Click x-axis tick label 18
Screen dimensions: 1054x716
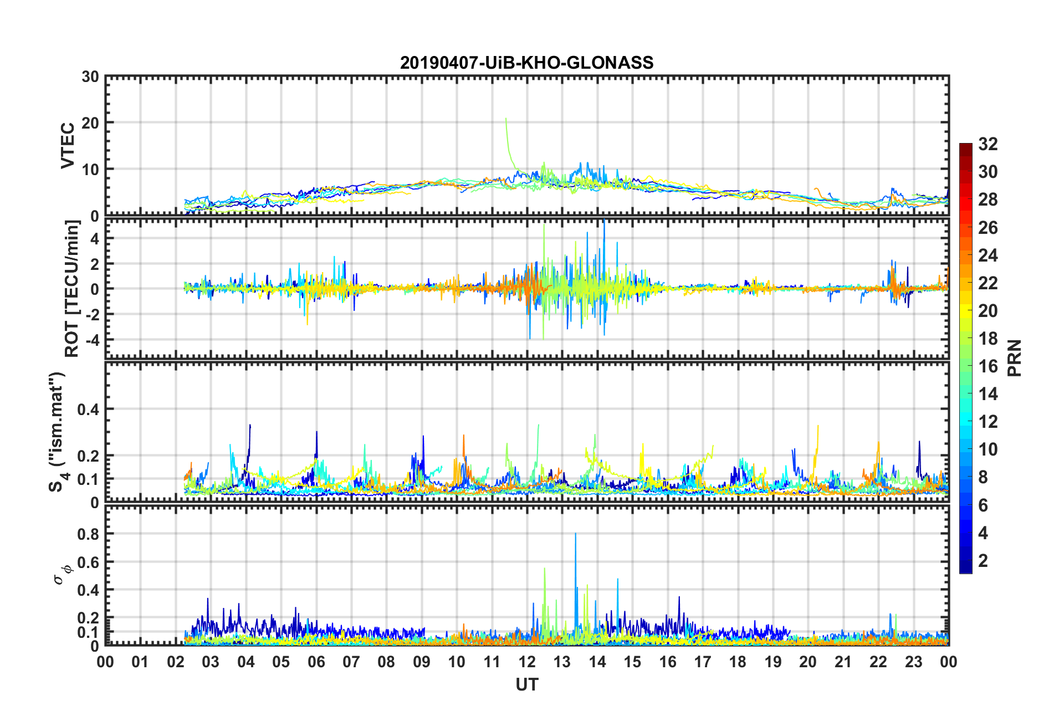[738, 662]
